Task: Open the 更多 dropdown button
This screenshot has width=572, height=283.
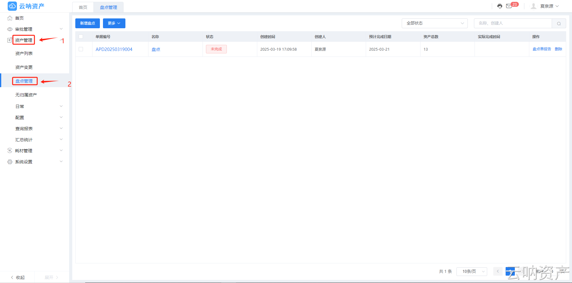Action: tap(114, 23)
